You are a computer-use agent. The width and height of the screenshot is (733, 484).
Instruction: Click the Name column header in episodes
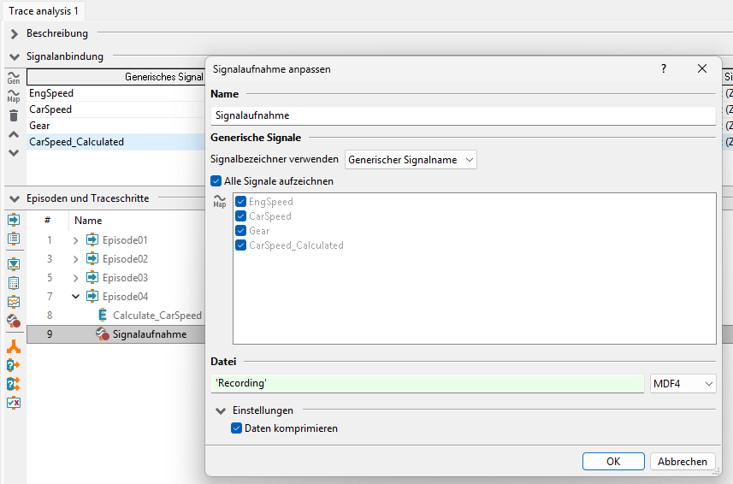[x=88, y=220]
